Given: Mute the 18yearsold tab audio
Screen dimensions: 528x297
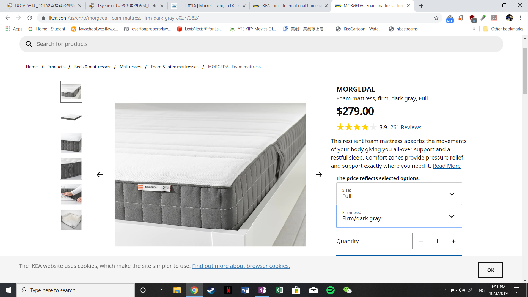Looking at the screenshot, I should 154,6.
